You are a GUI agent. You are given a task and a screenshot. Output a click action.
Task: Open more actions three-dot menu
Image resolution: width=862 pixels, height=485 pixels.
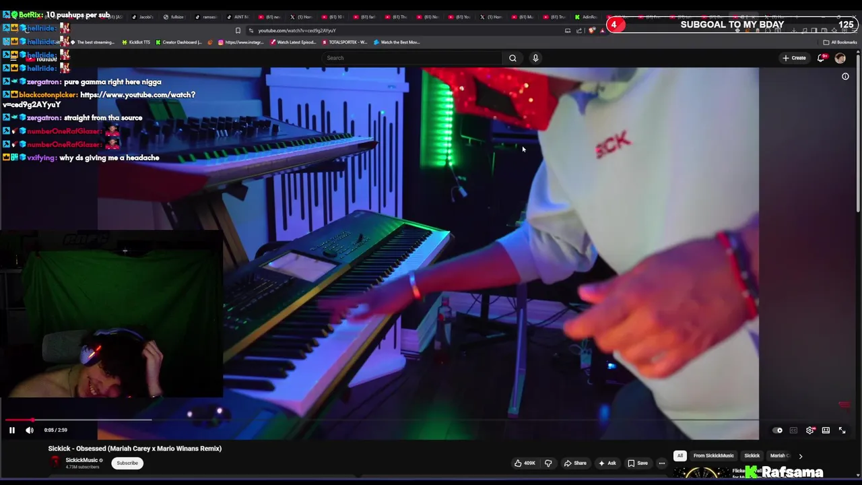(662, 463)
